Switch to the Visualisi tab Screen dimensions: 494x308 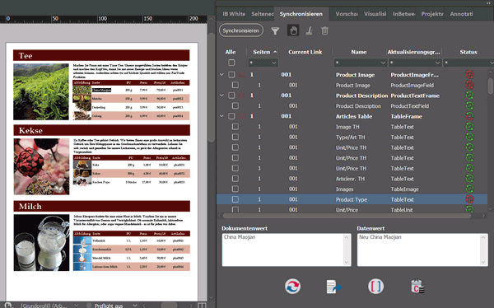[375, 14]
